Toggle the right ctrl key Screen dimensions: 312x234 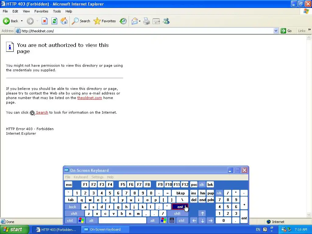pyautogui.click(x=182, y=221)
